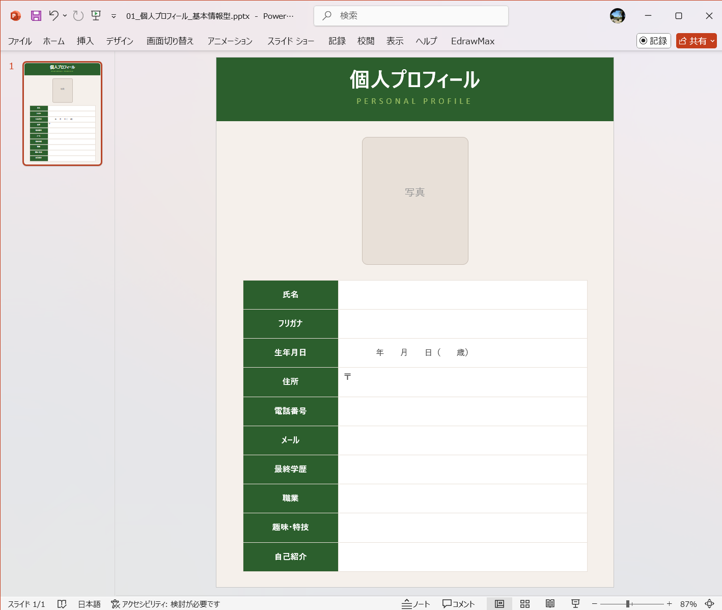Open the EdrawMax ribbon tab
This screenshot has width=722, height=610.
pyautogui.click(x=473, y=41)
